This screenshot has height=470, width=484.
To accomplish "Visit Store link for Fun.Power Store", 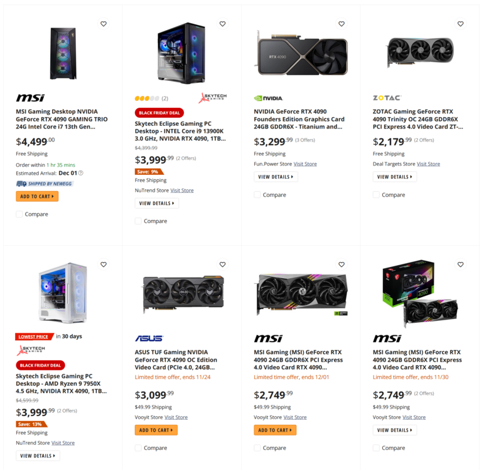I will click(305, 164).
